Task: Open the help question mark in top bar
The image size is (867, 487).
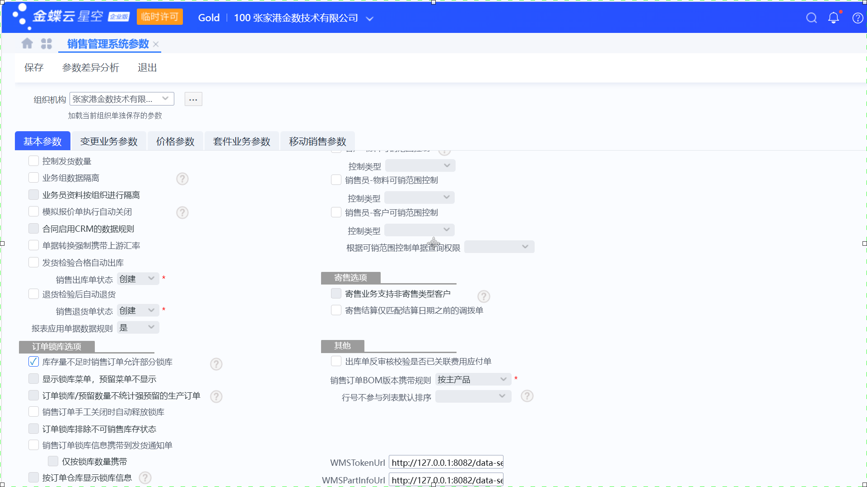Action: 858,18
